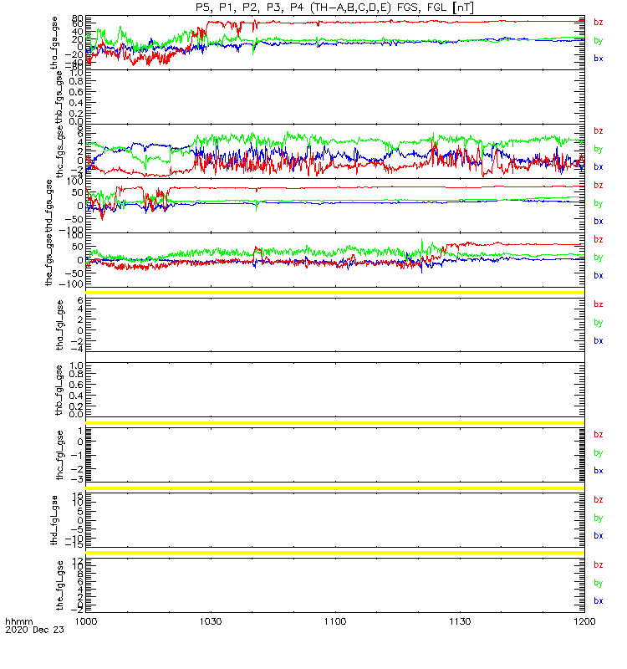The width and height of the screenshot is (627, 669).
Task: Select the thc_fgl_gse axis label
Action: pyautogui.click(x=59, y=455)
